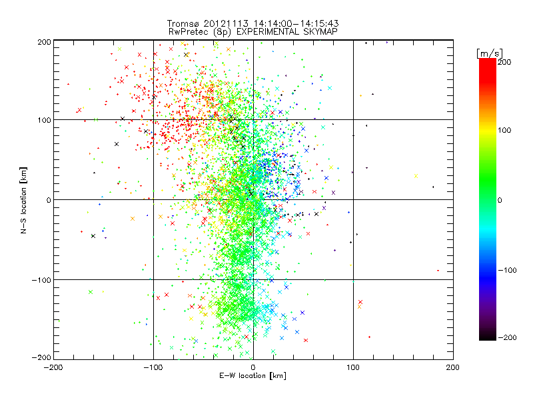Click the subtitle "RwPretec (8p) EXPERIMENTAL SKYMAP"
The image size is (533, 400).
253,32
